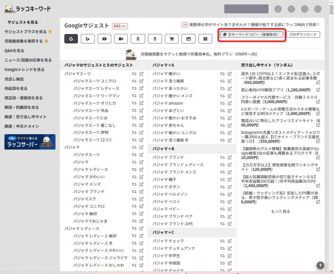Select the Amazon suggest icon
The width and height of the screenshot is (334, 274).
(x=138, y=39)
